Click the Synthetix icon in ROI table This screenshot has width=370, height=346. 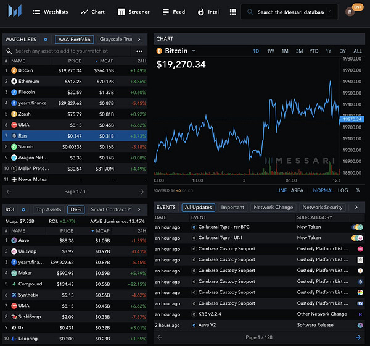[14, 295]
